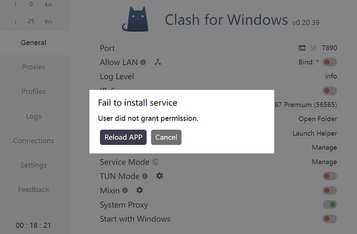Screen dimensions: 357x234
Task: Open the Proxies tab in the sidebar
Action: coord(34,67)
